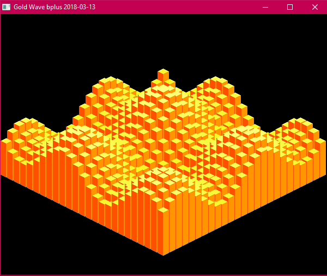Click the leftmost corner column of the wave
Viewport: 327px width, 276px height.
point(5,158)
